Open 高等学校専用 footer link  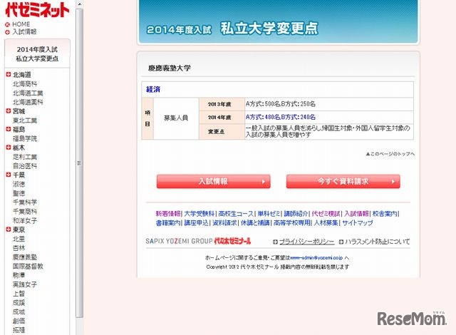pyautogui.click(x=291, y=223)
